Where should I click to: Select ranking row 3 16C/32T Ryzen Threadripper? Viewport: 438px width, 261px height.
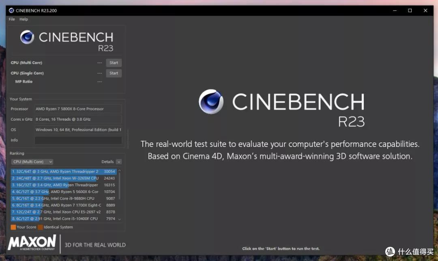pyautogui.click(x=64, y=185)
